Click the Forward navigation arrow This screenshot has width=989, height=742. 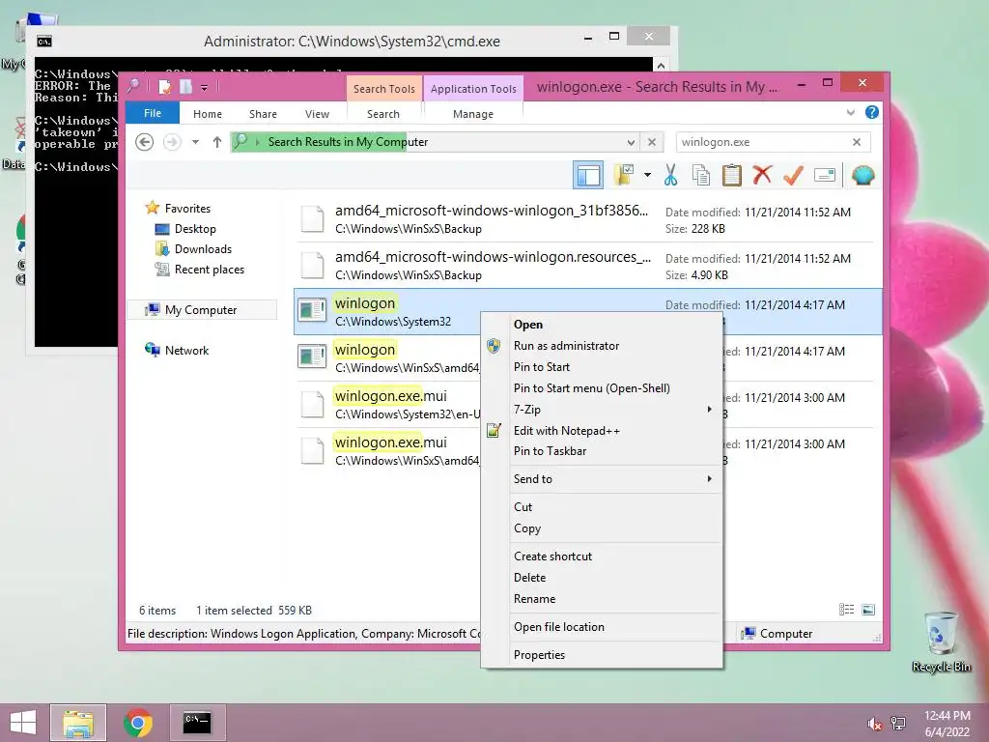pos(172,142)
